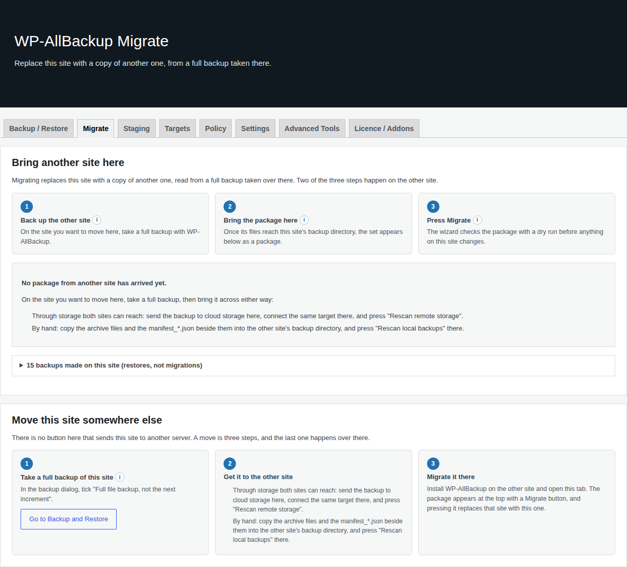Image resolution: width=627 pixels, height=567 pixels.
Task: Expand the 15 backups made on this site
Action: click(313, 365)
